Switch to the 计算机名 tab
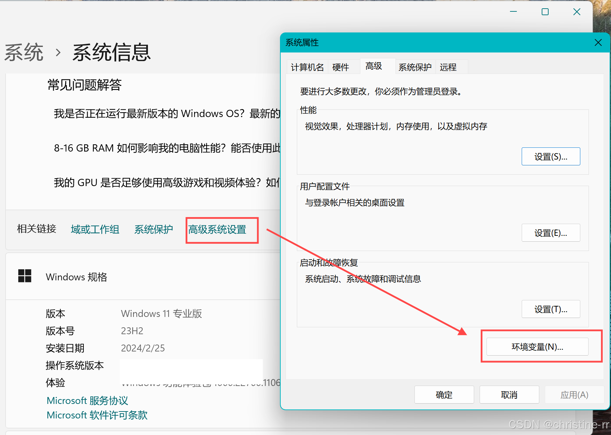Viewport: 611px width, 435px height. 307,67
